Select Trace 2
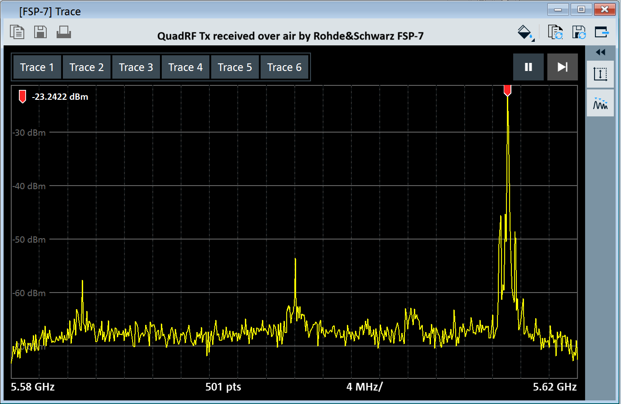This screenshot has width=621, height=404. 87,67
